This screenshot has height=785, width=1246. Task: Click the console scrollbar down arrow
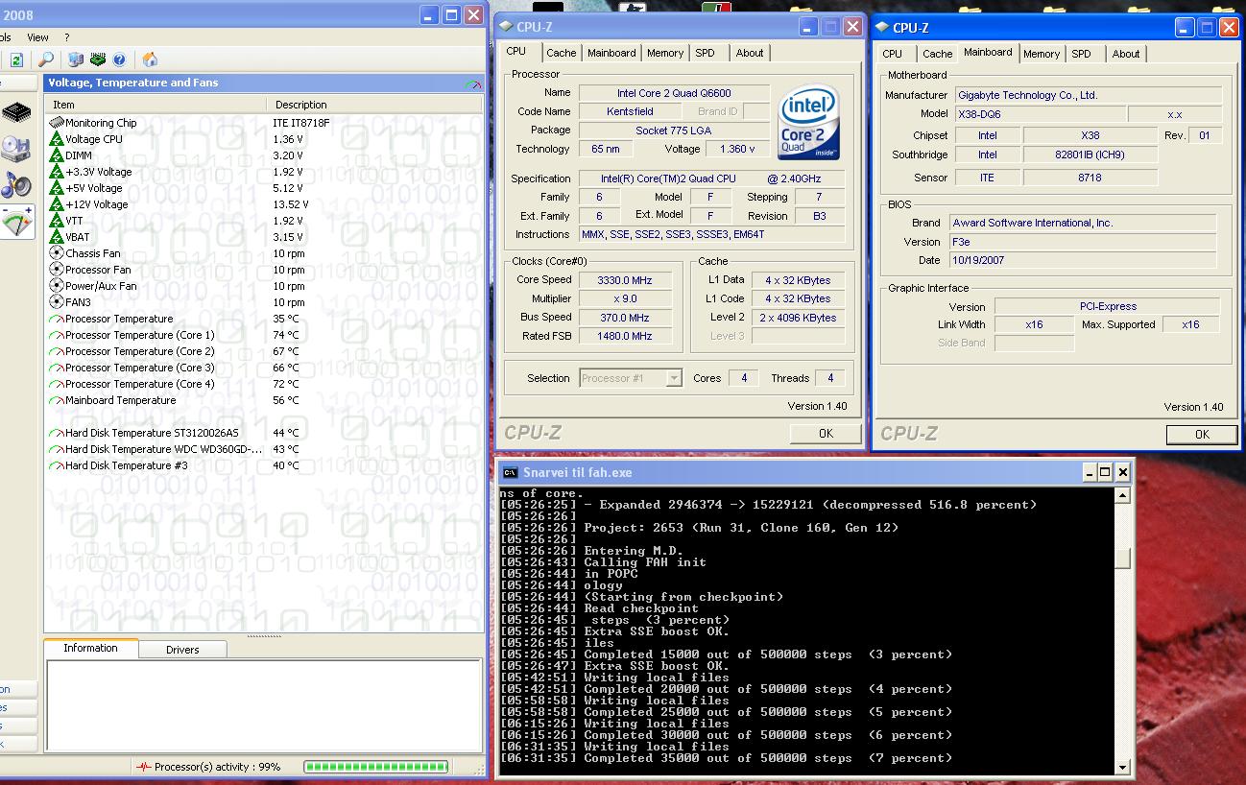(x=1123, y=767)
